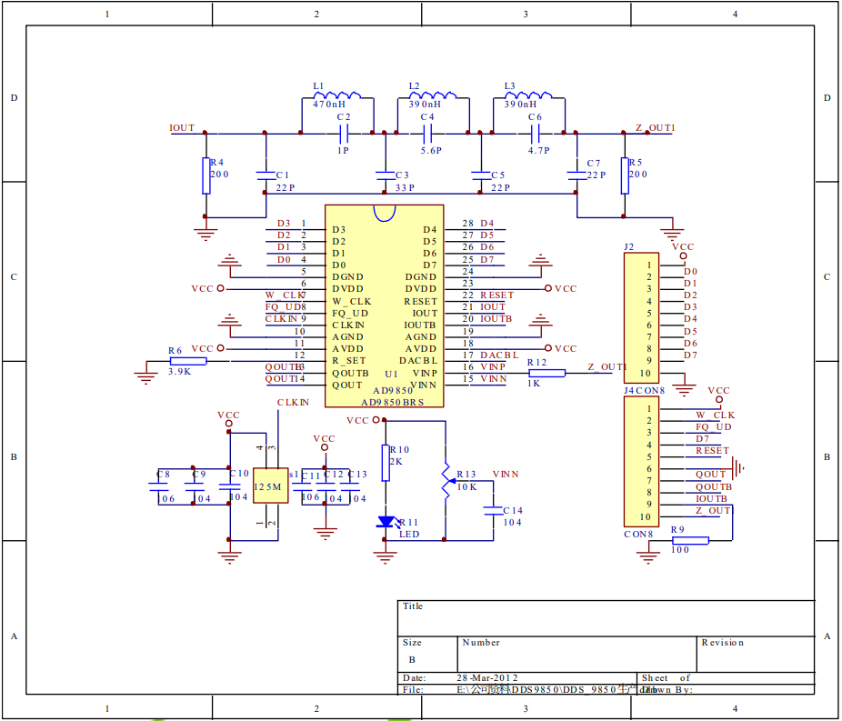This screenshot has height=721, width=842.
Task: Select the 125M oscillator component
Action: click(x=271, y=486)
